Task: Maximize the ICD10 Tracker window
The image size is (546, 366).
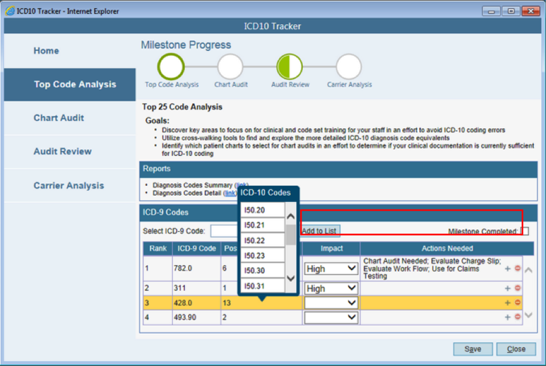Action: pyautogui.click(x=511, y=11)
